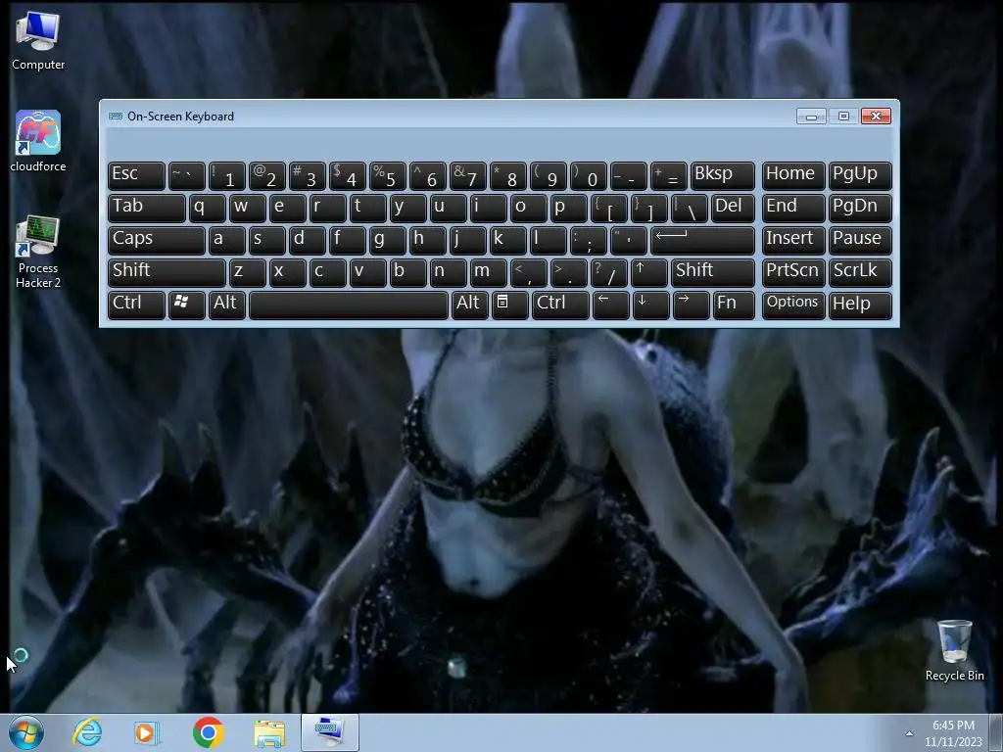The image size is (1003, 752).
Task: Toggle the right Ctrl key
Action: click(560, 305)
